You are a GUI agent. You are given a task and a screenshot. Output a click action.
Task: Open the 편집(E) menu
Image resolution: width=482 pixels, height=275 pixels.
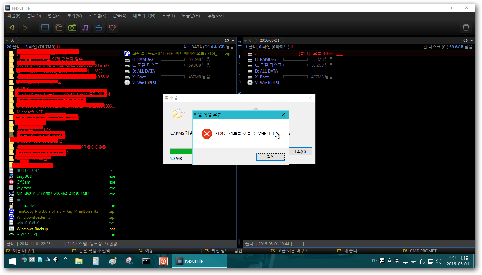[54, 16]
